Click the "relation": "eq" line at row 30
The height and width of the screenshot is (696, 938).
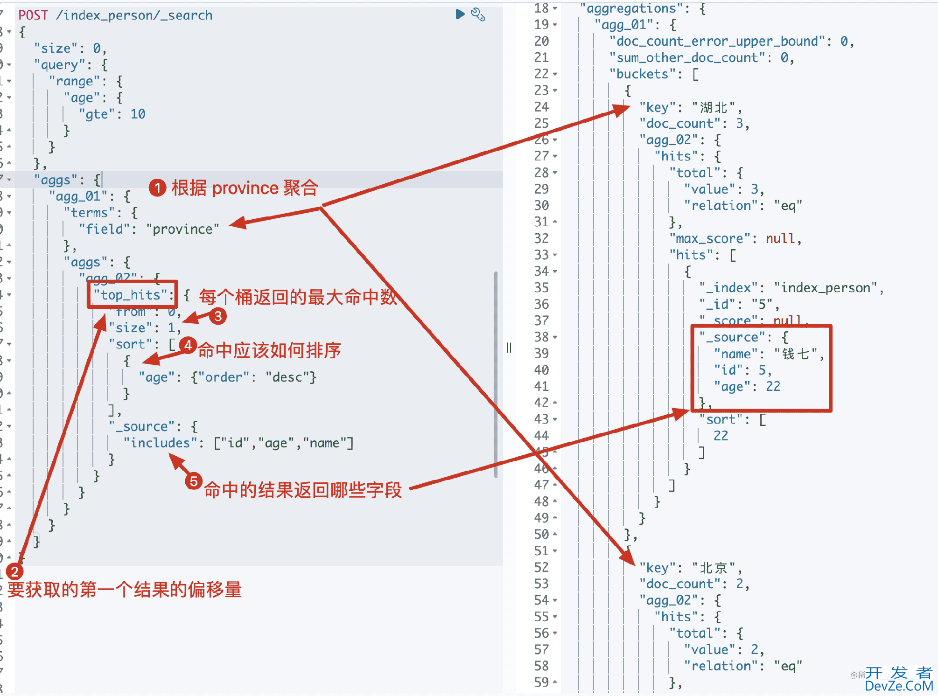743,206
